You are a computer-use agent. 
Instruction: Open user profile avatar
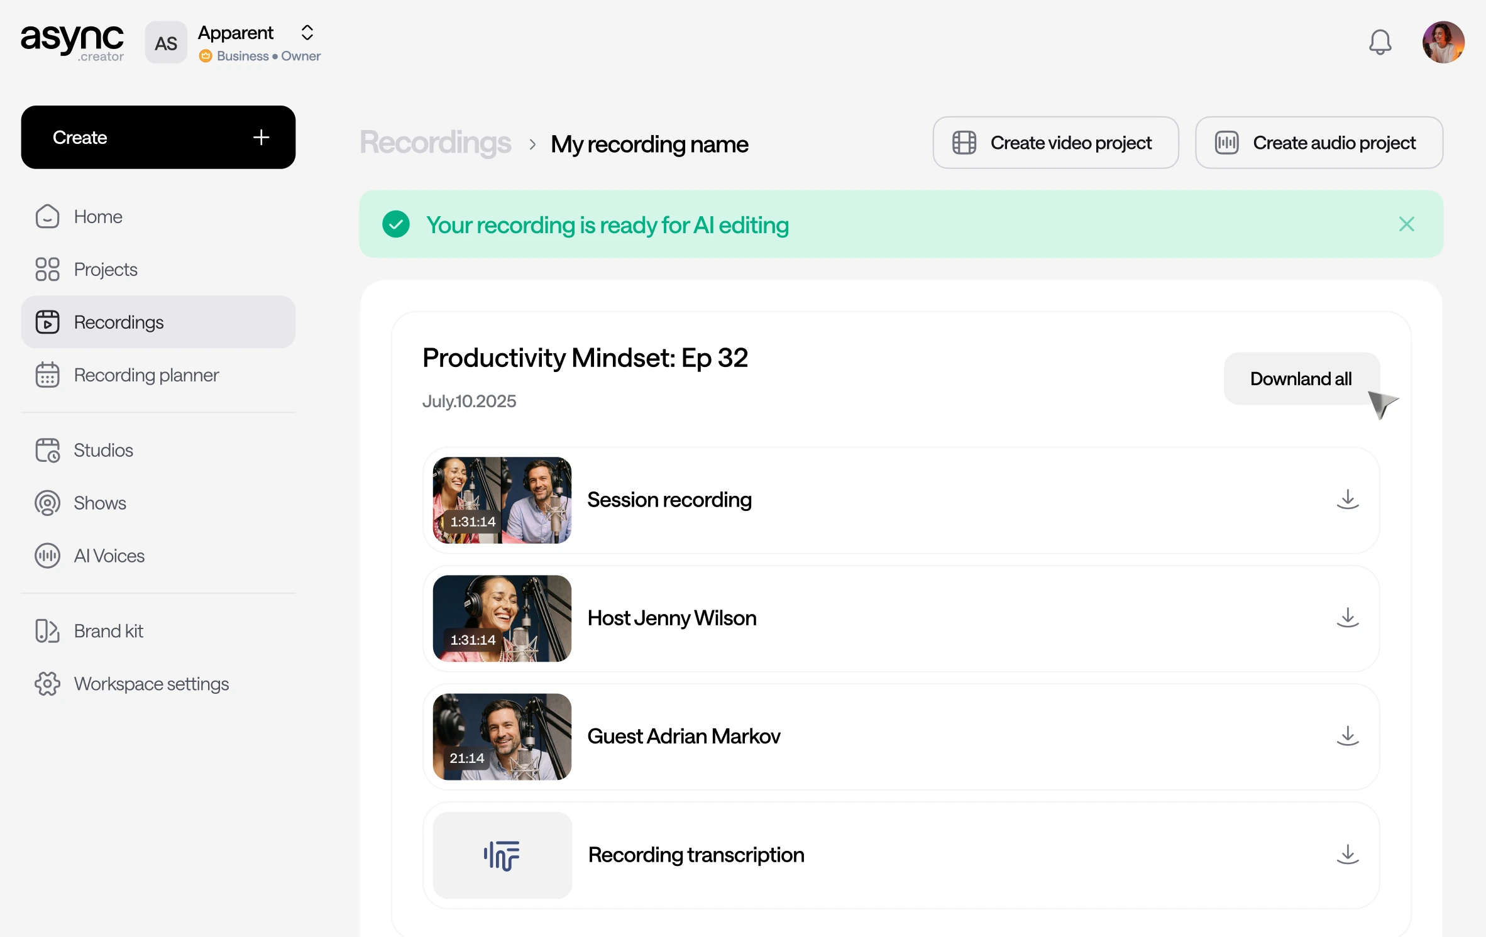tap(1443, 43)
